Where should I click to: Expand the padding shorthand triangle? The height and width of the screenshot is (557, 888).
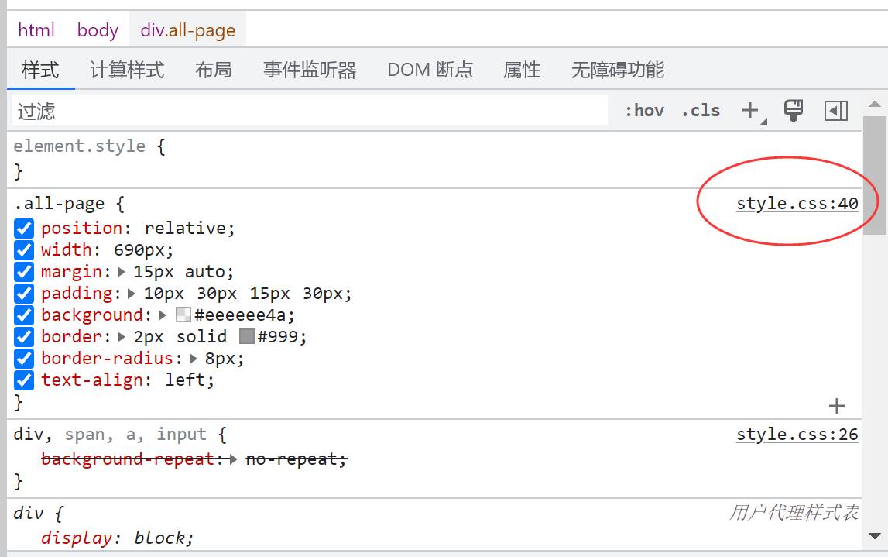(132, 294)
